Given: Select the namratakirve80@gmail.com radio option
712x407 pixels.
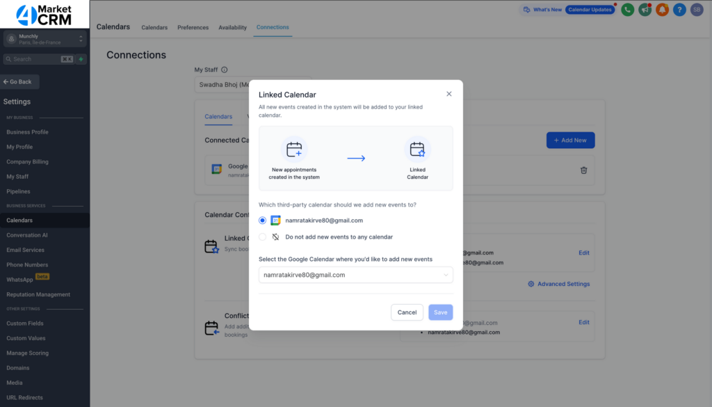Looking at the screenshot, I should tap(262, 221).
